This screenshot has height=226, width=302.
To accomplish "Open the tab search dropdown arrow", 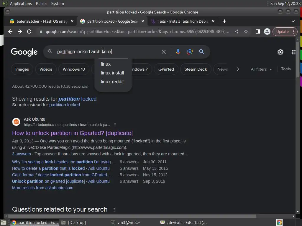I will point(293,21).
